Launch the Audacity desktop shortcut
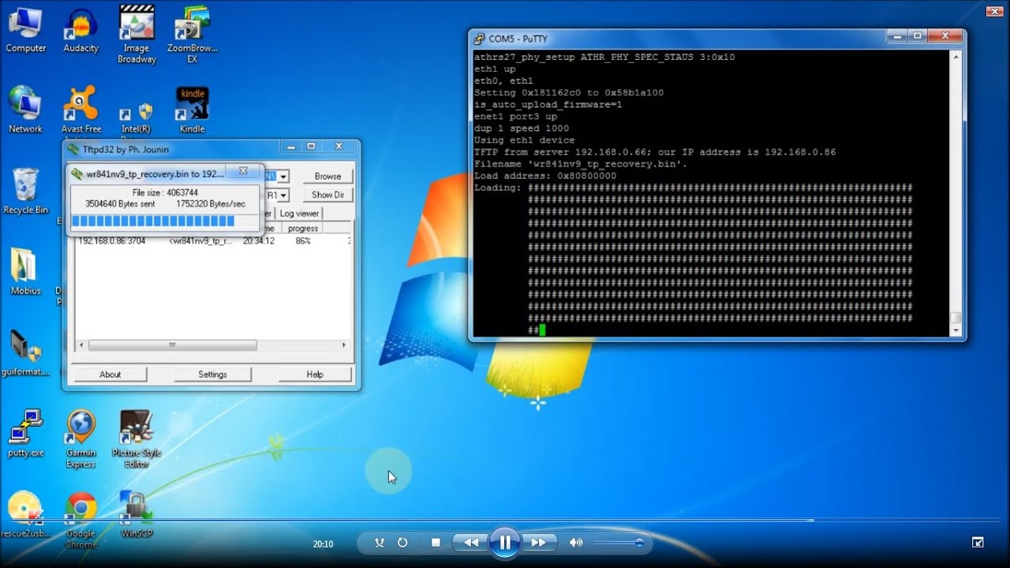Screen dimensions: 1010x568 point(80,29)
